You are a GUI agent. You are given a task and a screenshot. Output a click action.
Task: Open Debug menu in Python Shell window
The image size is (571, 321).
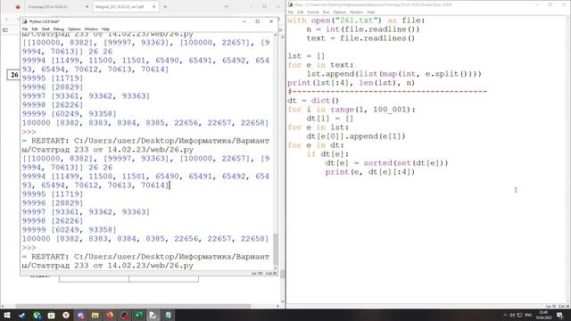tap(59, 29)
